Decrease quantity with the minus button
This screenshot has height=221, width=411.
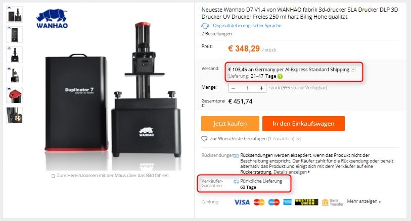tap(233, 88)
